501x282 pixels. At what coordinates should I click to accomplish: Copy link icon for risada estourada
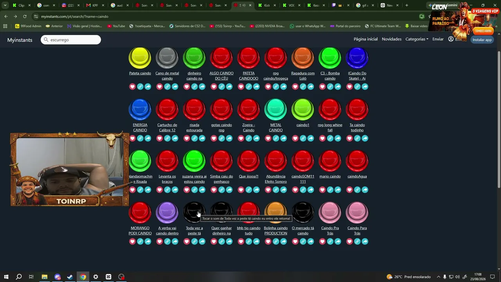click(x=195, y=138)
